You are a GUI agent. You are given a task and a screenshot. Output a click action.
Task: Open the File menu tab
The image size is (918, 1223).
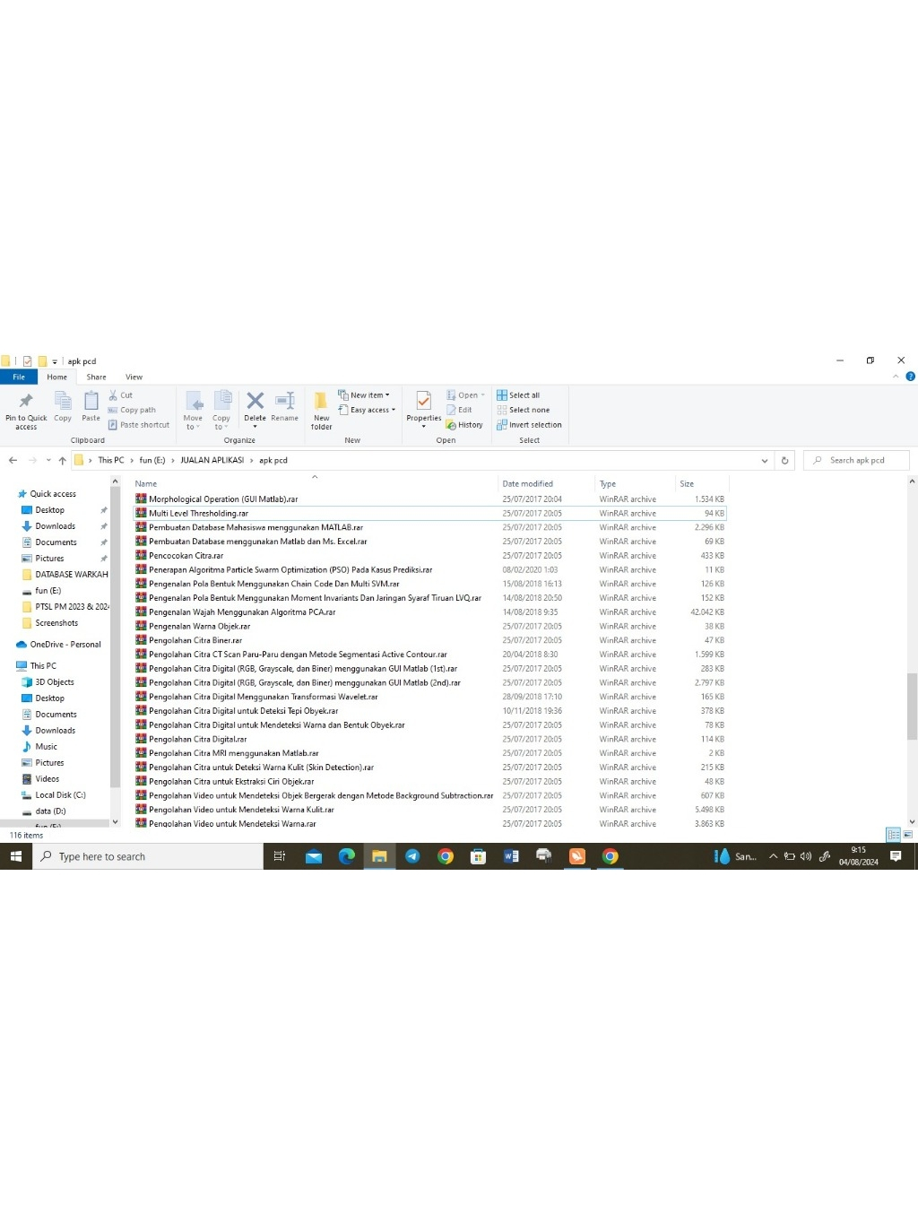[19, 377]
